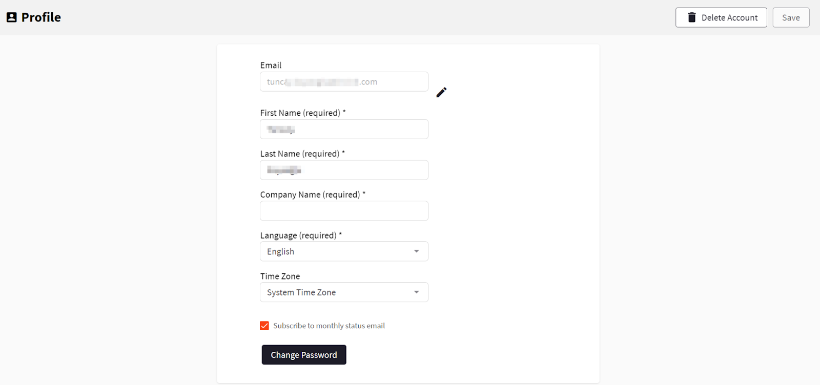Click into the Last Name field

pos(344,170)
